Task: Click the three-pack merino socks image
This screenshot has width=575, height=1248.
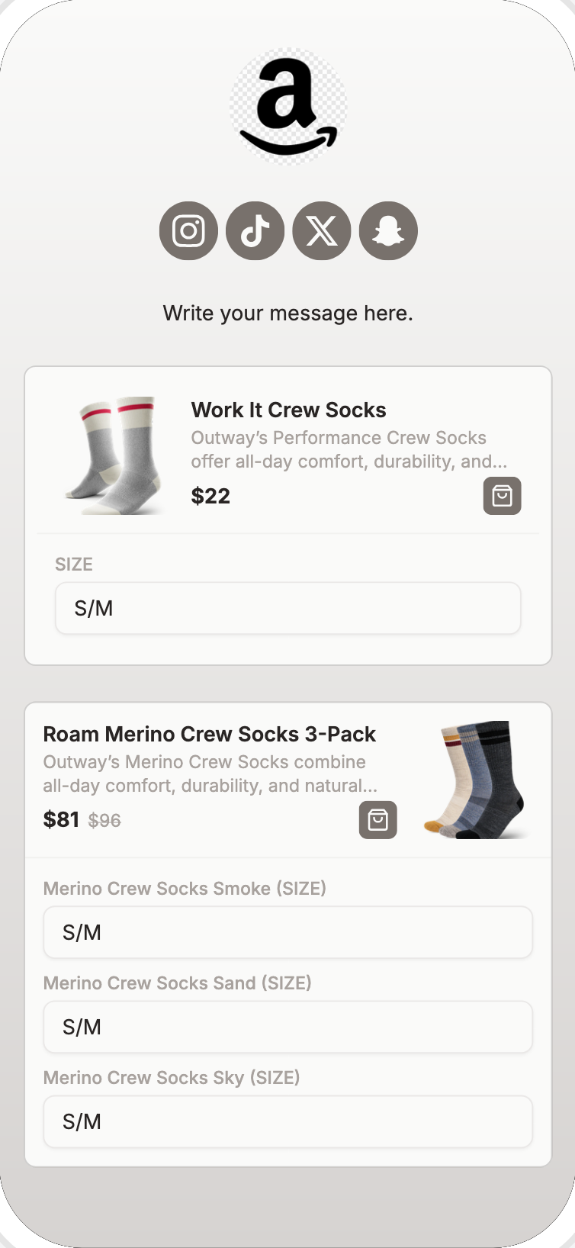Action: pos(476,780)
